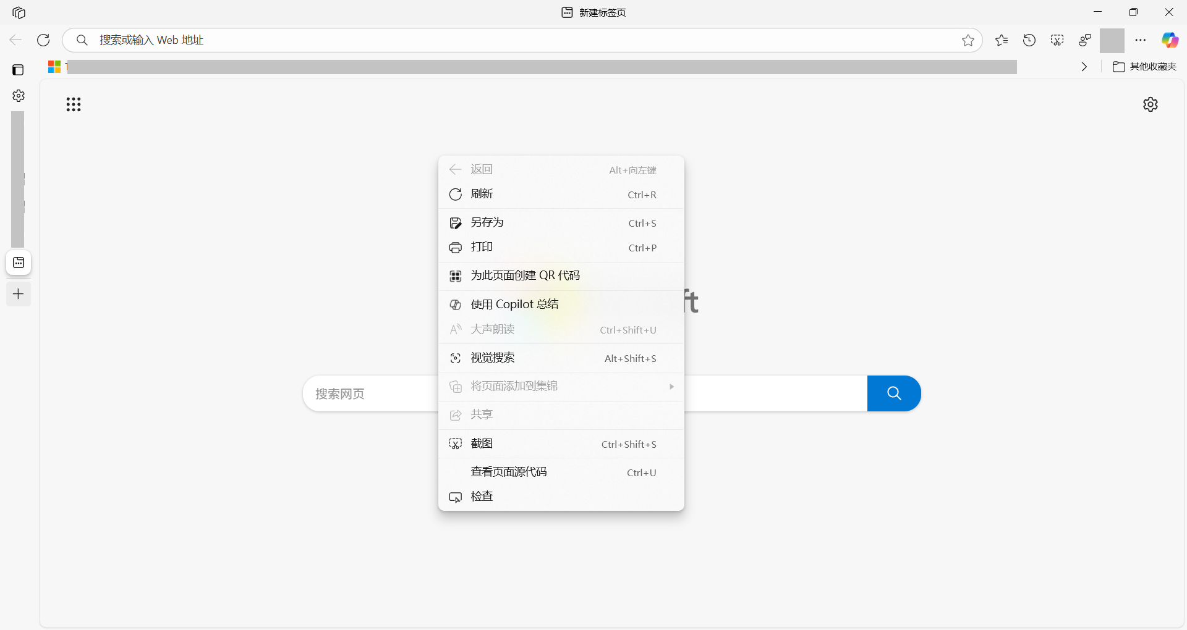Add a new tab with the plus button
This screenshot has width=1187, height=630.
pos(19,294)
